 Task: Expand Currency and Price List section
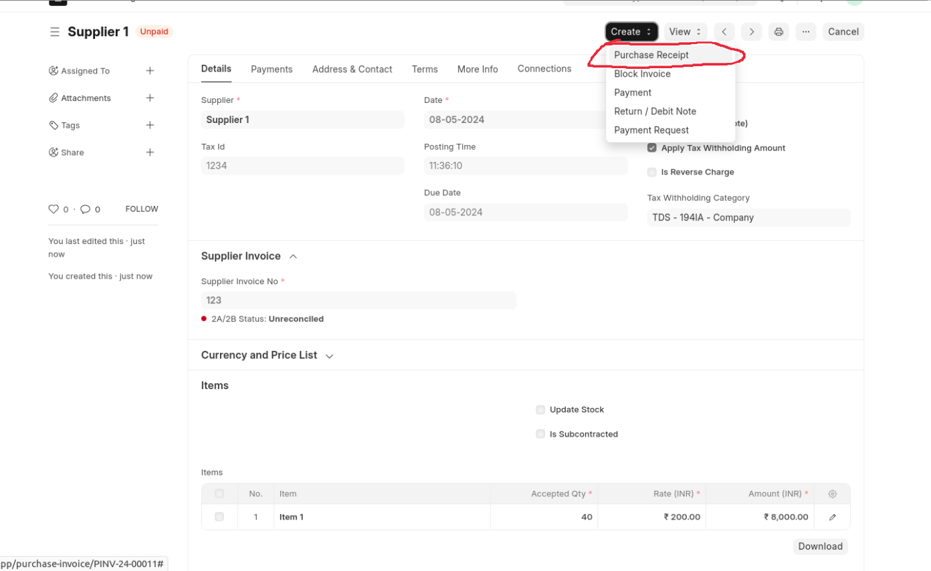click(x=329, y=356)
